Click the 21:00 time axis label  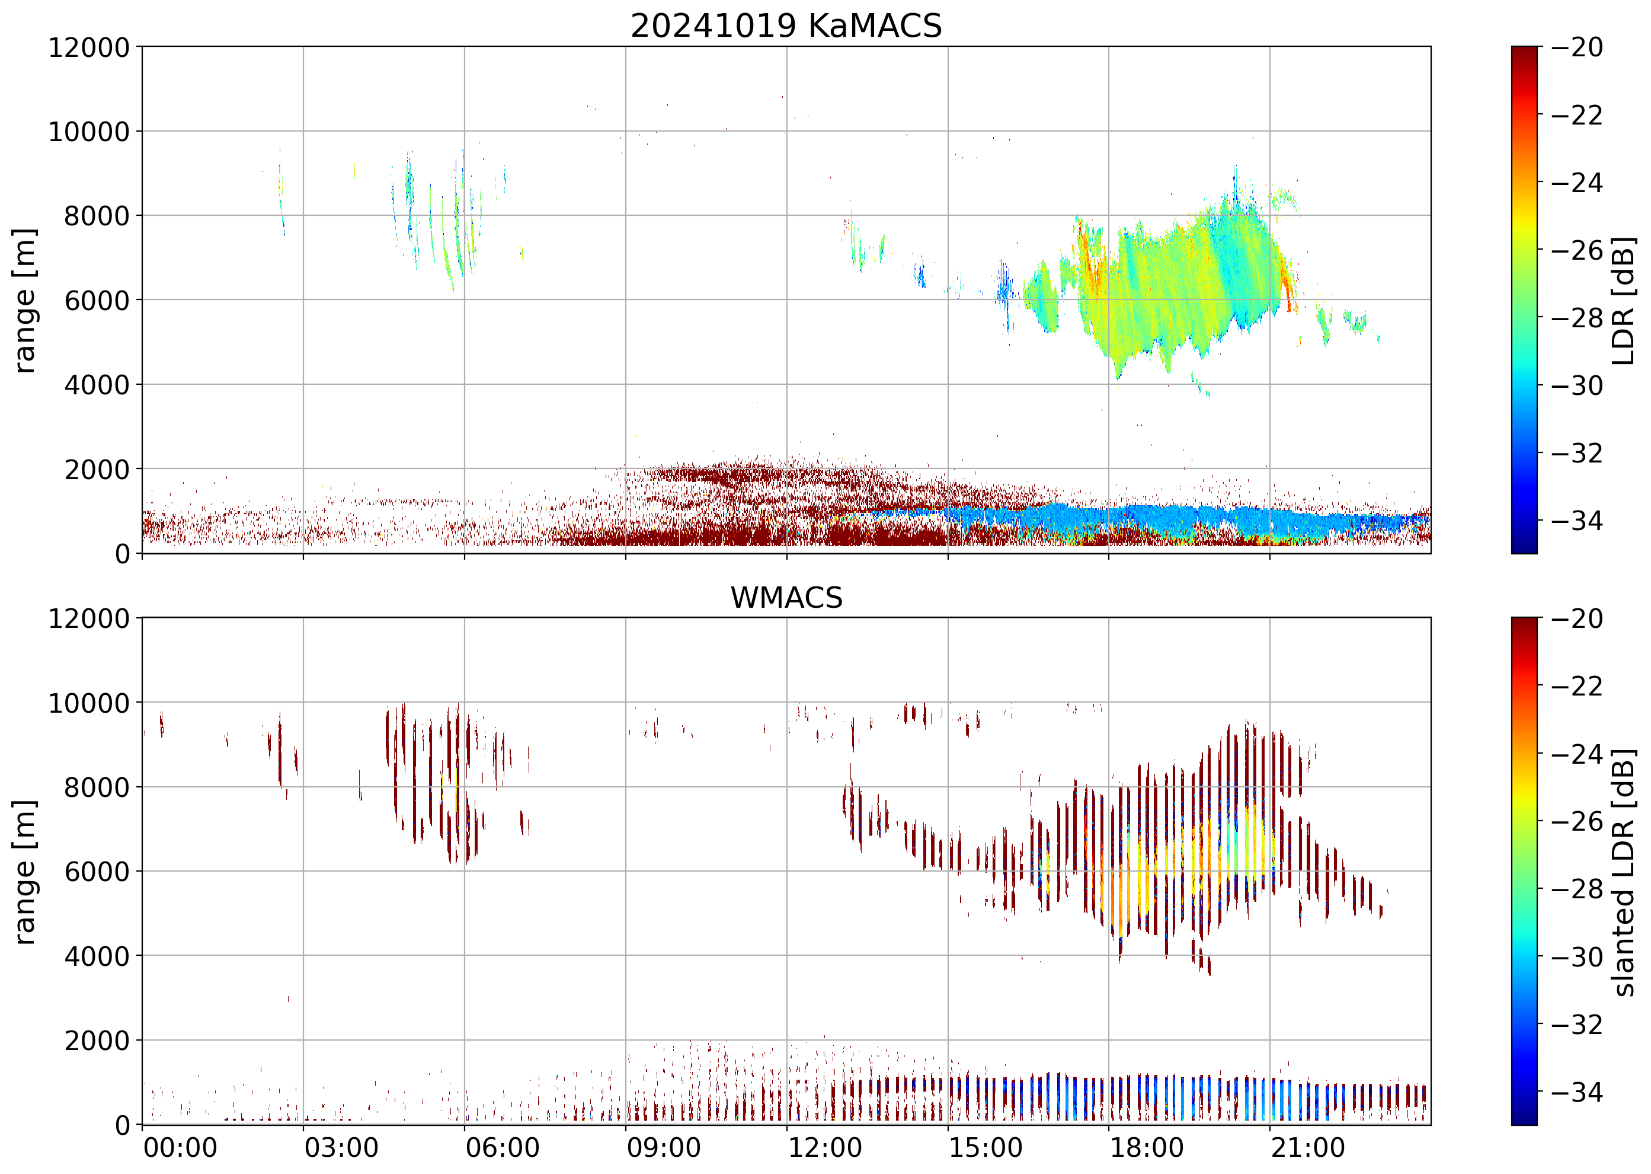pyautogui.click(x=1308, y=1147)
